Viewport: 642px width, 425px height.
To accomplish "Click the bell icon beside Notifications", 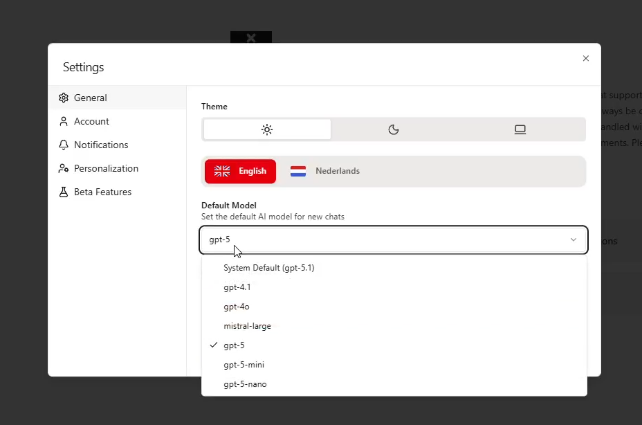I will click(x=64, y=145).
